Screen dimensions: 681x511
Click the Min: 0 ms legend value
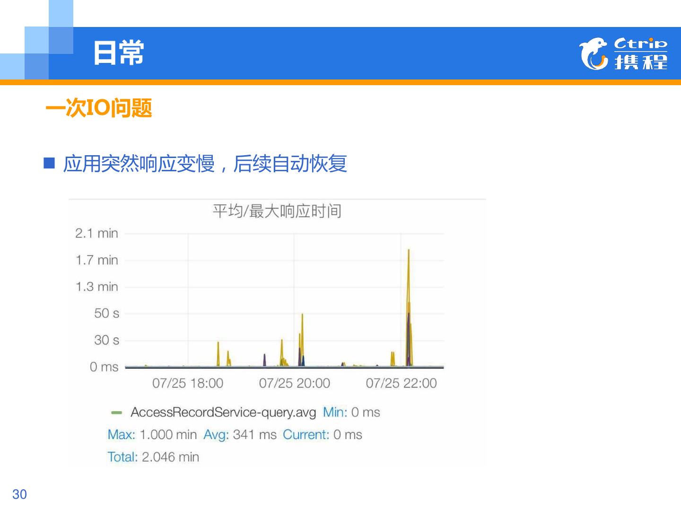pyautogui.click(x=351, y=413)
